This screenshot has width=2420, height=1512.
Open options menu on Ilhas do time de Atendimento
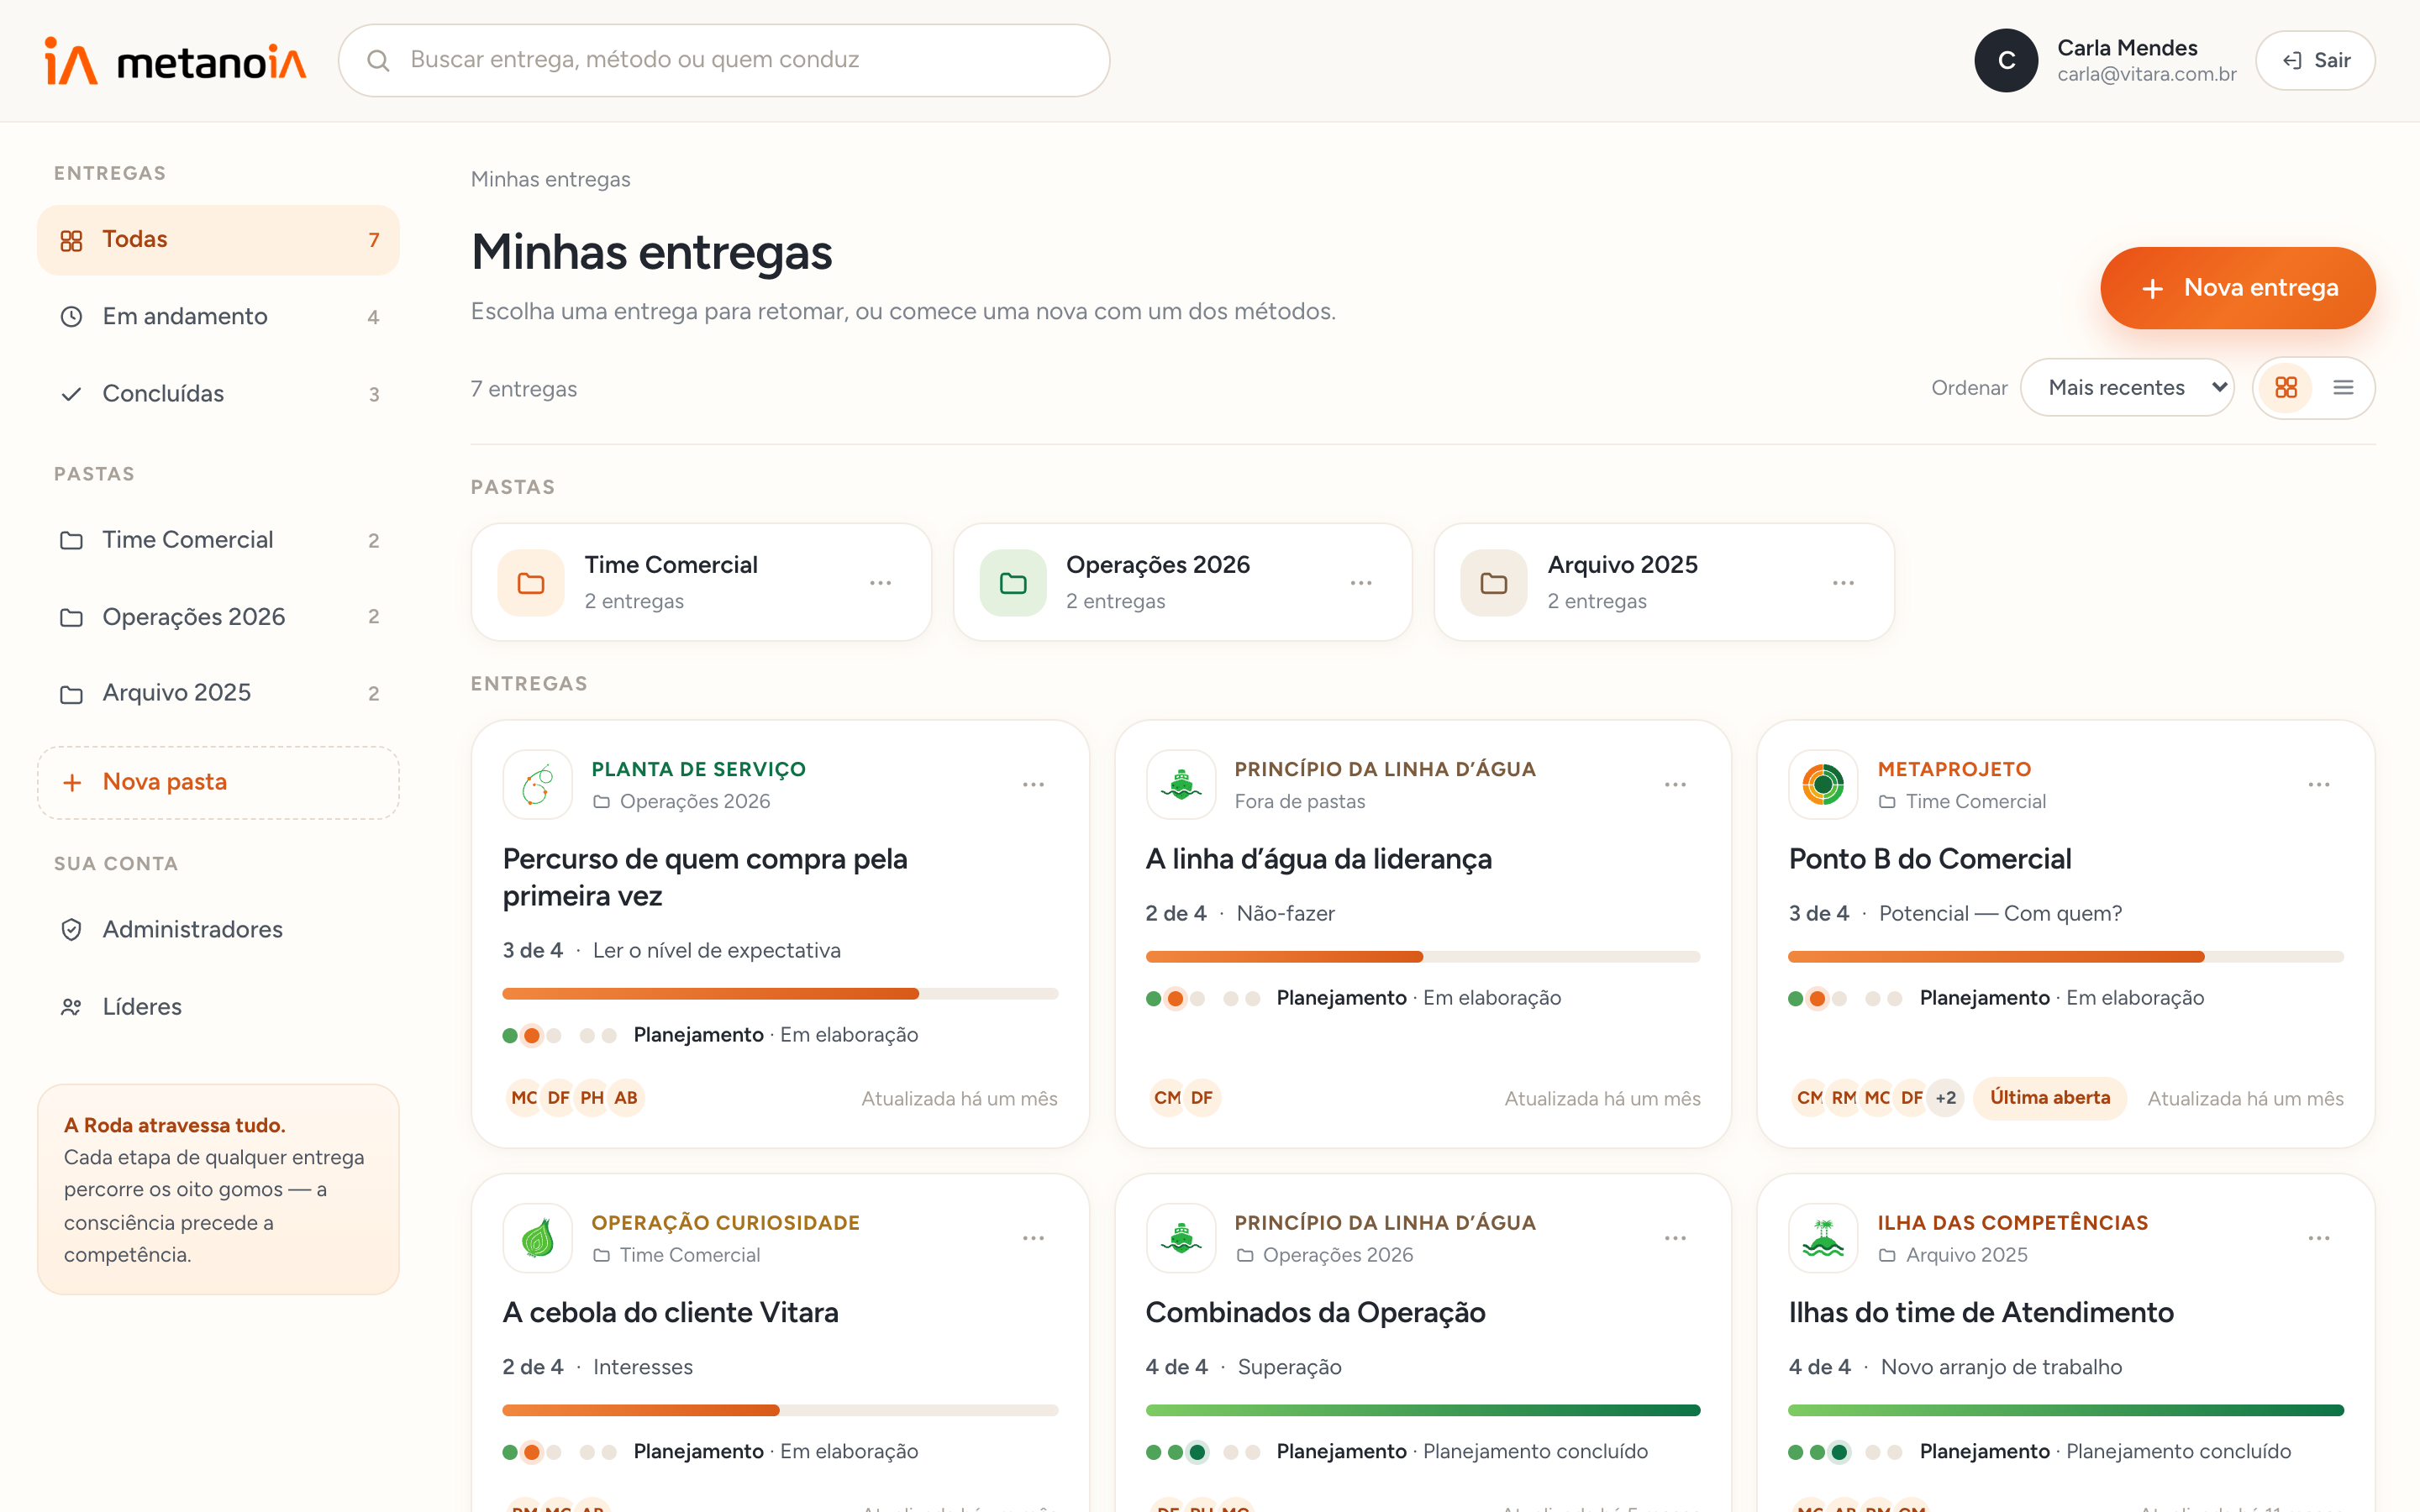pos(2319,1238)
